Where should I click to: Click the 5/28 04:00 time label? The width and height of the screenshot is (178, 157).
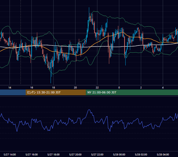pos(163,154)
